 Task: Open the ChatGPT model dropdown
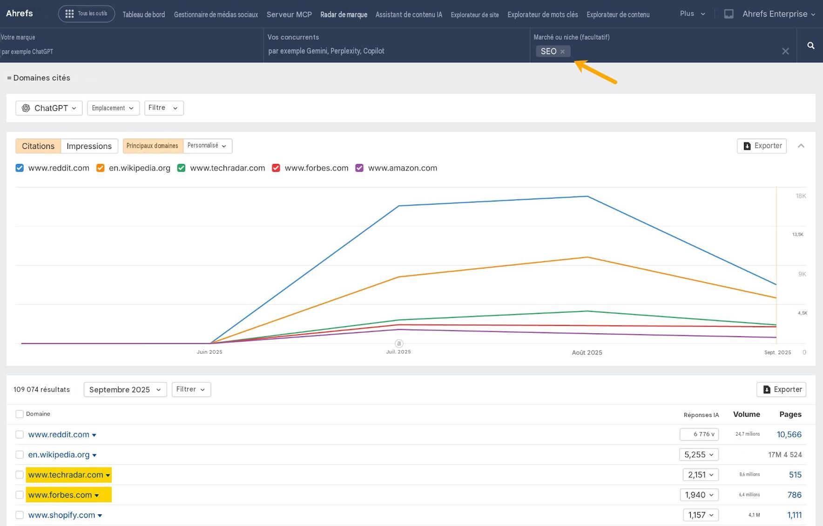[49, 108]
